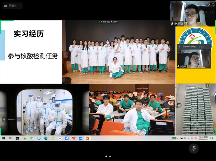Viewport: 216px width, 161px height.
Task: Go to the second page dot indicator
Action: click(x=110, y=156)
